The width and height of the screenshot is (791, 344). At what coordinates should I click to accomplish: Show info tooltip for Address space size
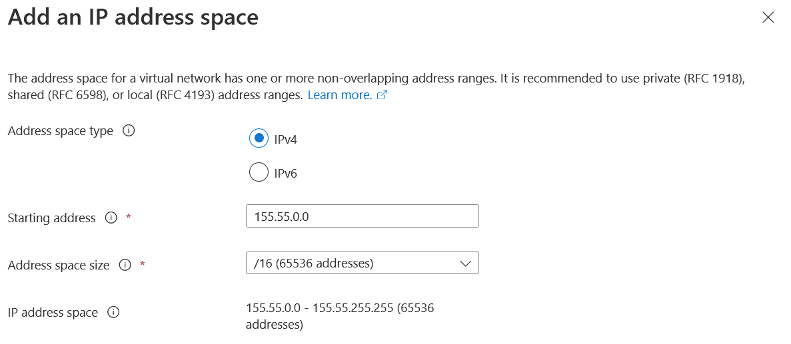point(125,265)
